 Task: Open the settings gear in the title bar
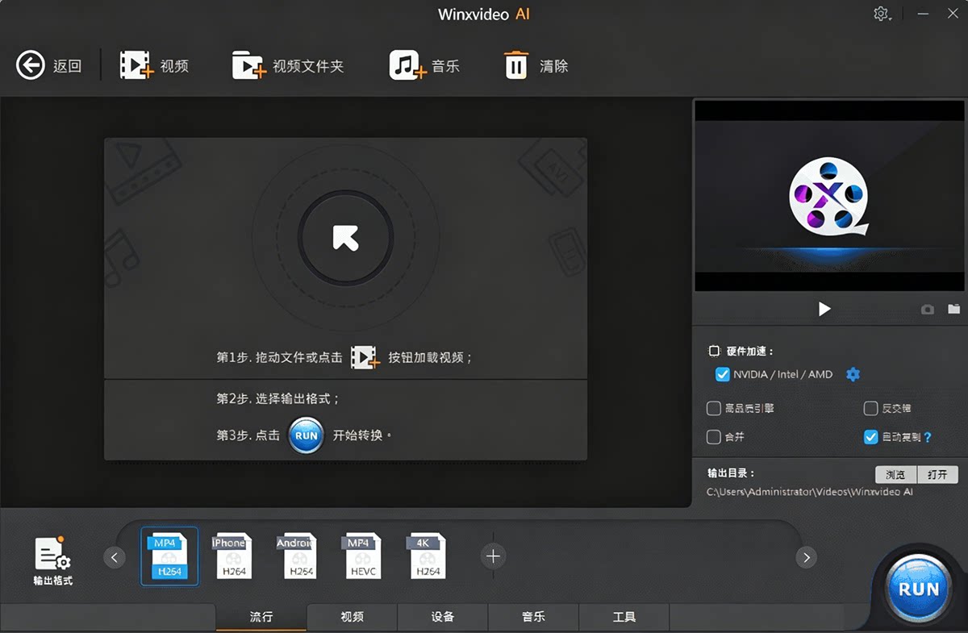coord(881,15)
